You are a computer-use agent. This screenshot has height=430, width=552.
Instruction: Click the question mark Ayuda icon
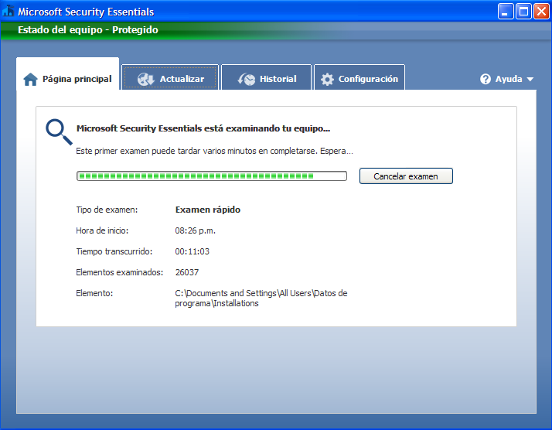pyautogui.click(x=486, y=79)
